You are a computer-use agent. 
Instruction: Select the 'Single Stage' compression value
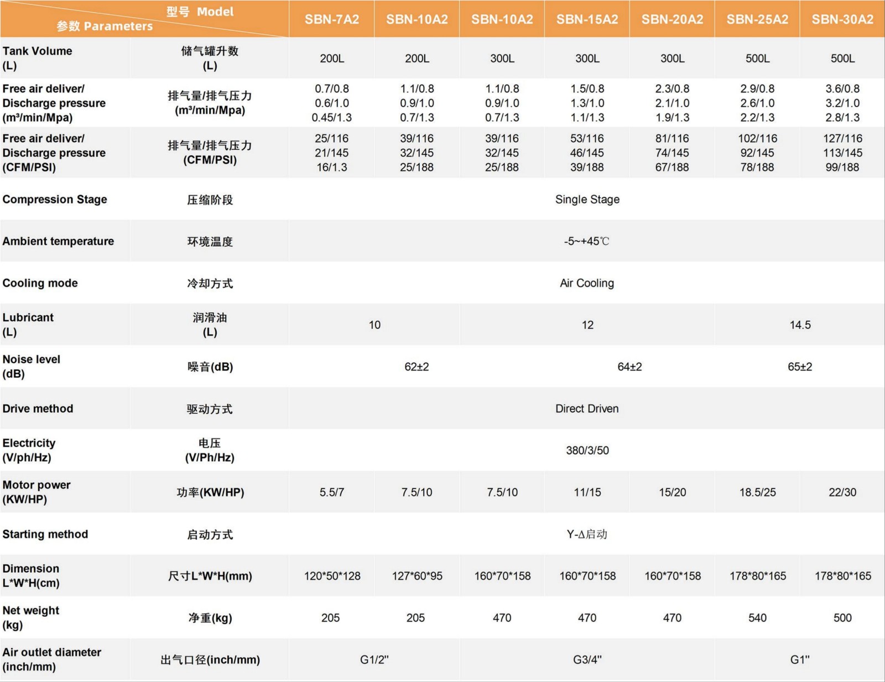point(587,199)
